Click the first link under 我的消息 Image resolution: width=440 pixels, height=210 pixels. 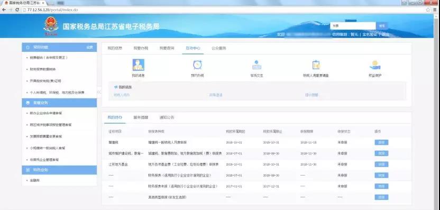tap(122, 95)
